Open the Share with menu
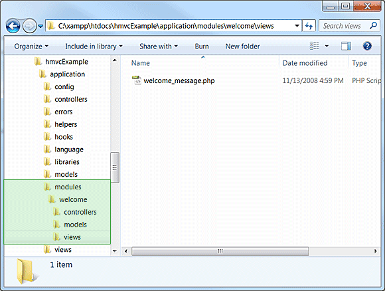385x291 pixels. pos(159,47)
